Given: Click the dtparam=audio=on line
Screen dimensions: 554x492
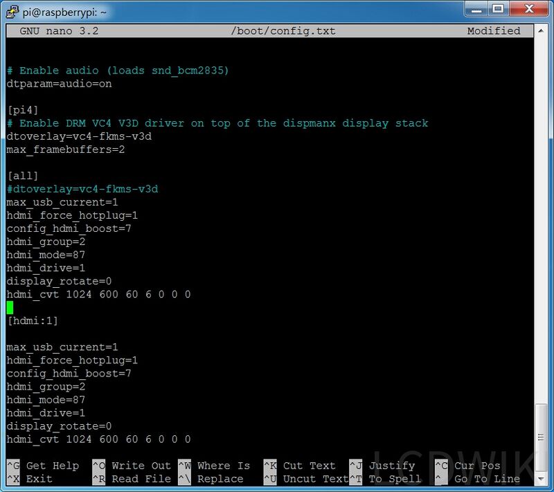Looking at the screenshot, I should (59, 84).
